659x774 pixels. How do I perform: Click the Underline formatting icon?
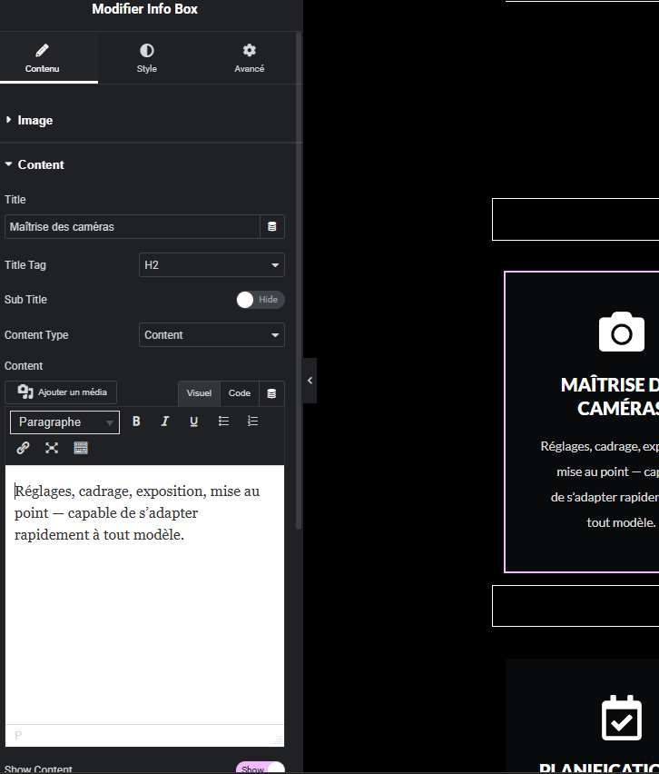[x=193, y=422]
